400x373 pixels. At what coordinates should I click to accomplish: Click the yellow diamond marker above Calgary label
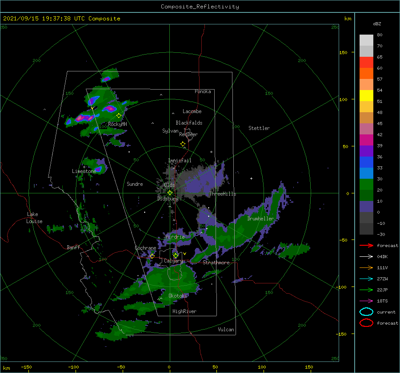(x=176, y=255)
